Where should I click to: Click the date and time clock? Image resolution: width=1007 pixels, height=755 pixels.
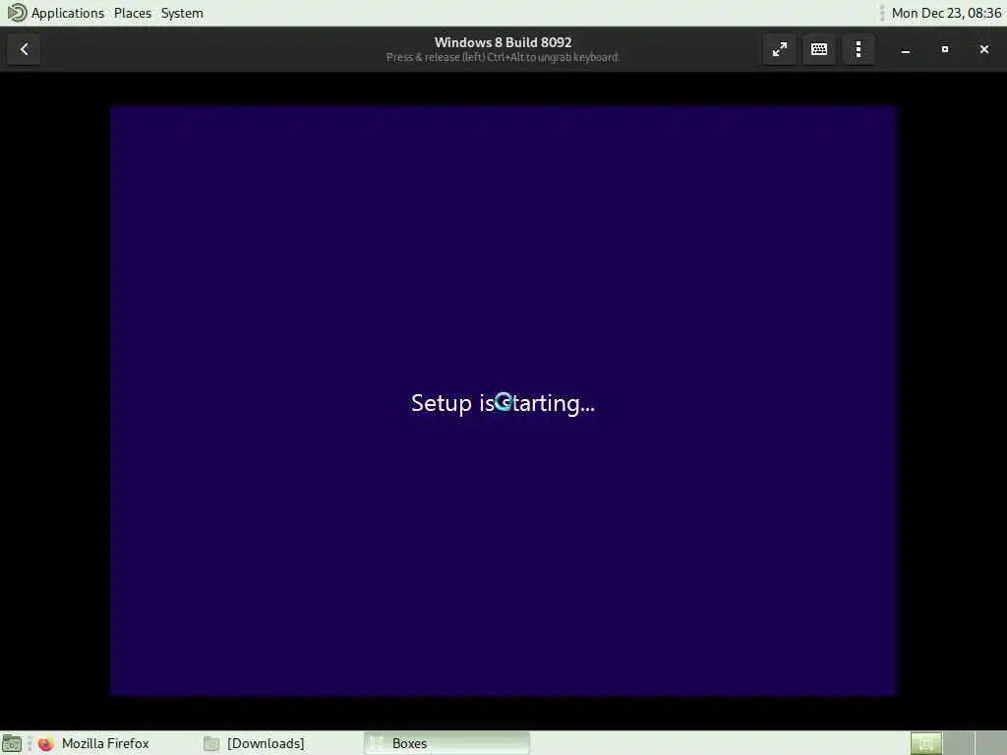tap(946, 13)
